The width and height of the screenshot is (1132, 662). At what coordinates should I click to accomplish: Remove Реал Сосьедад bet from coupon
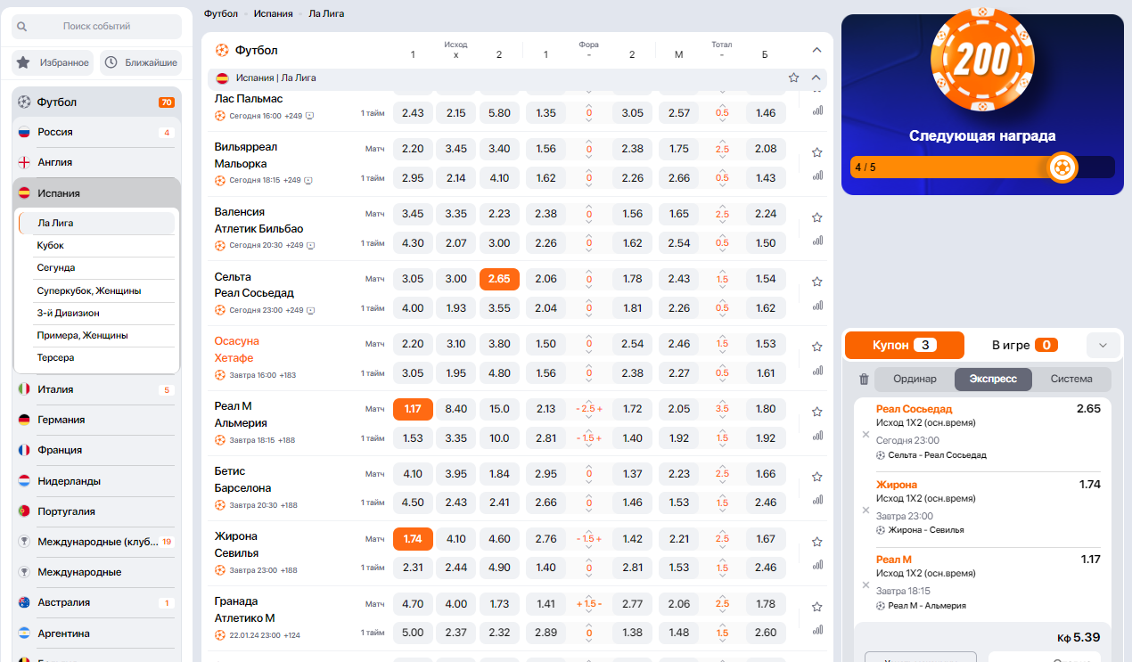pos(865,435)
